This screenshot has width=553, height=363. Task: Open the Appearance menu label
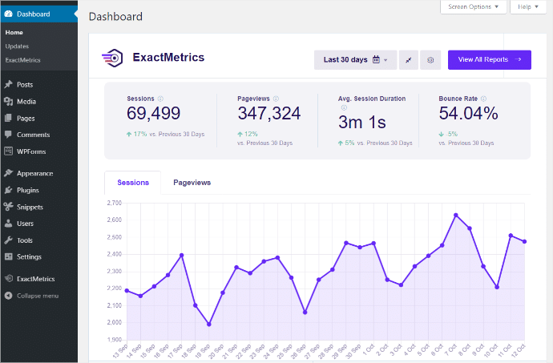coord(35,174)
